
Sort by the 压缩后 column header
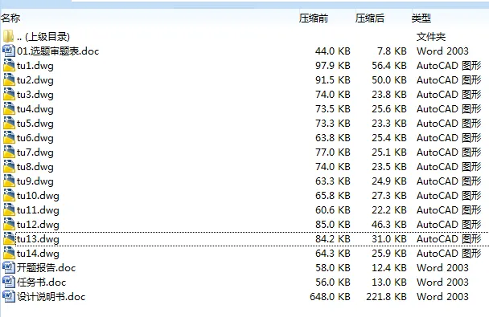[370, 18]
